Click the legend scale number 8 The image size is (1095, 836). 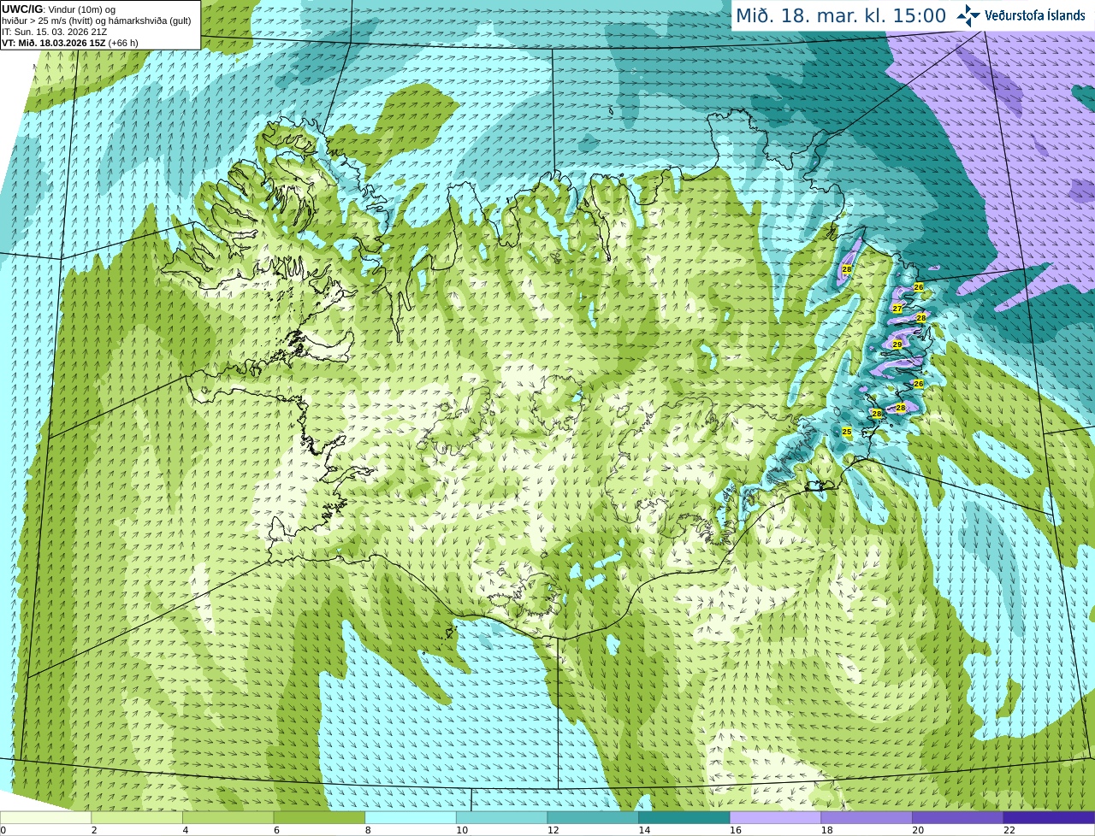tap(368, 830)
